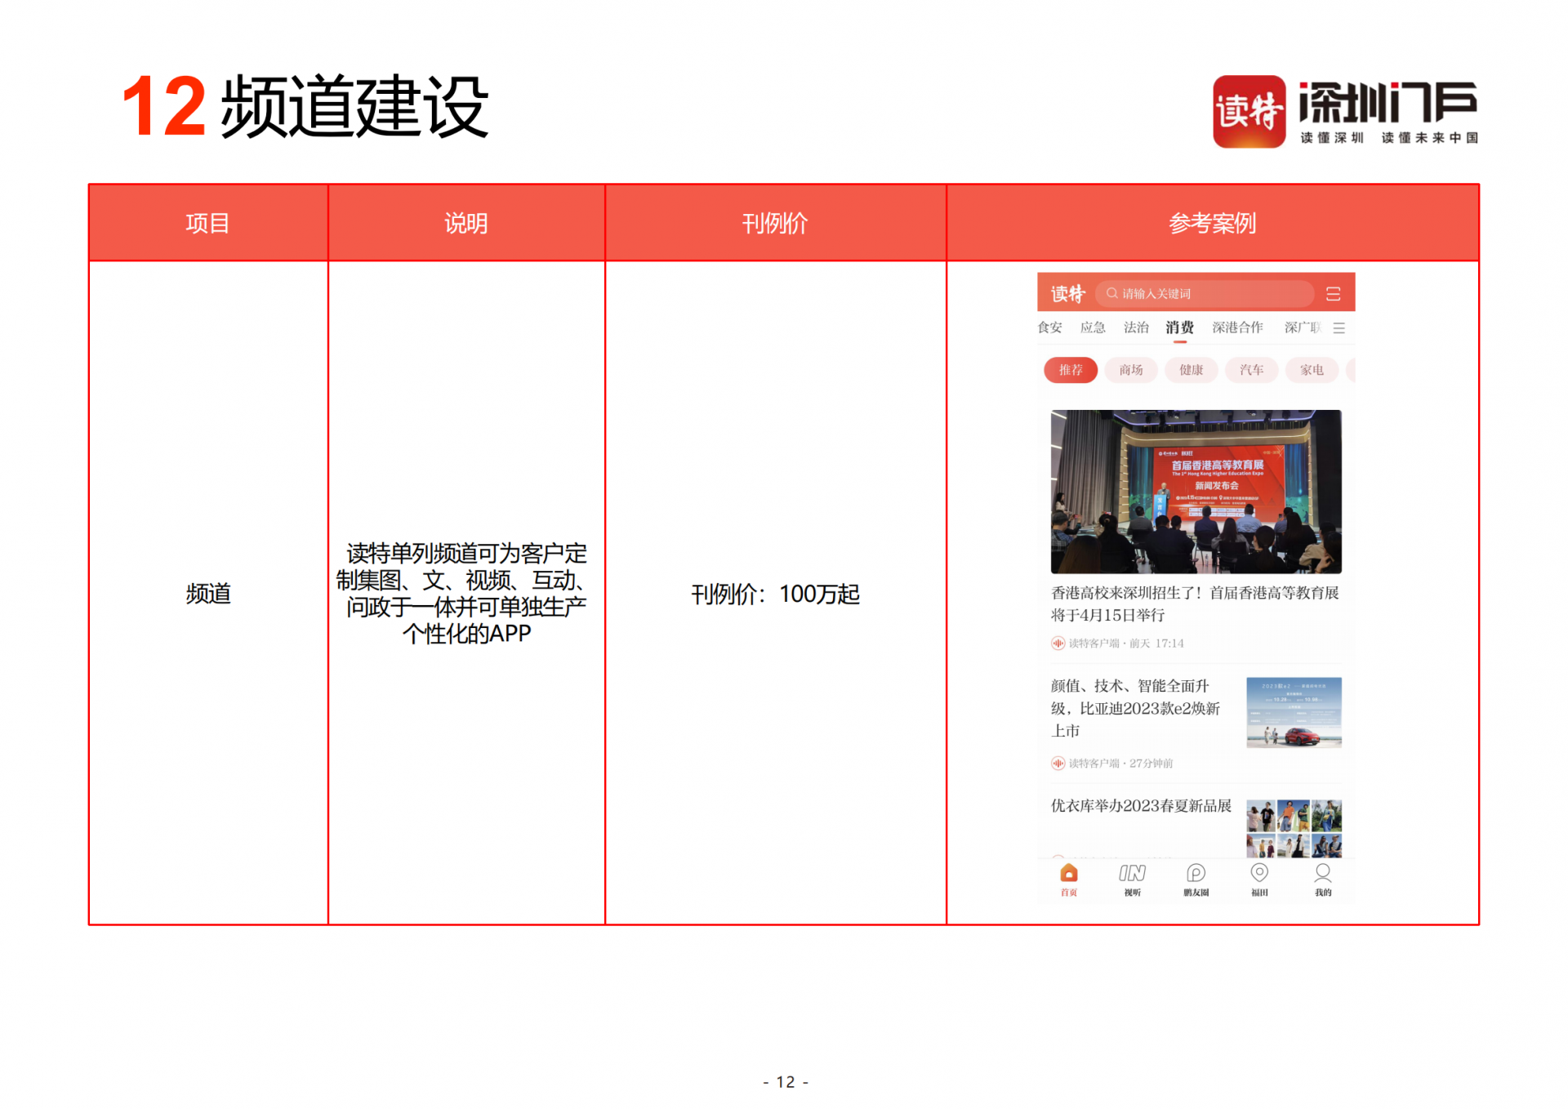The width and height of the screenshot is (1568, 1109).
Task: Click the 深圳门户 logo text
Action: click(x=1388, y=102)
